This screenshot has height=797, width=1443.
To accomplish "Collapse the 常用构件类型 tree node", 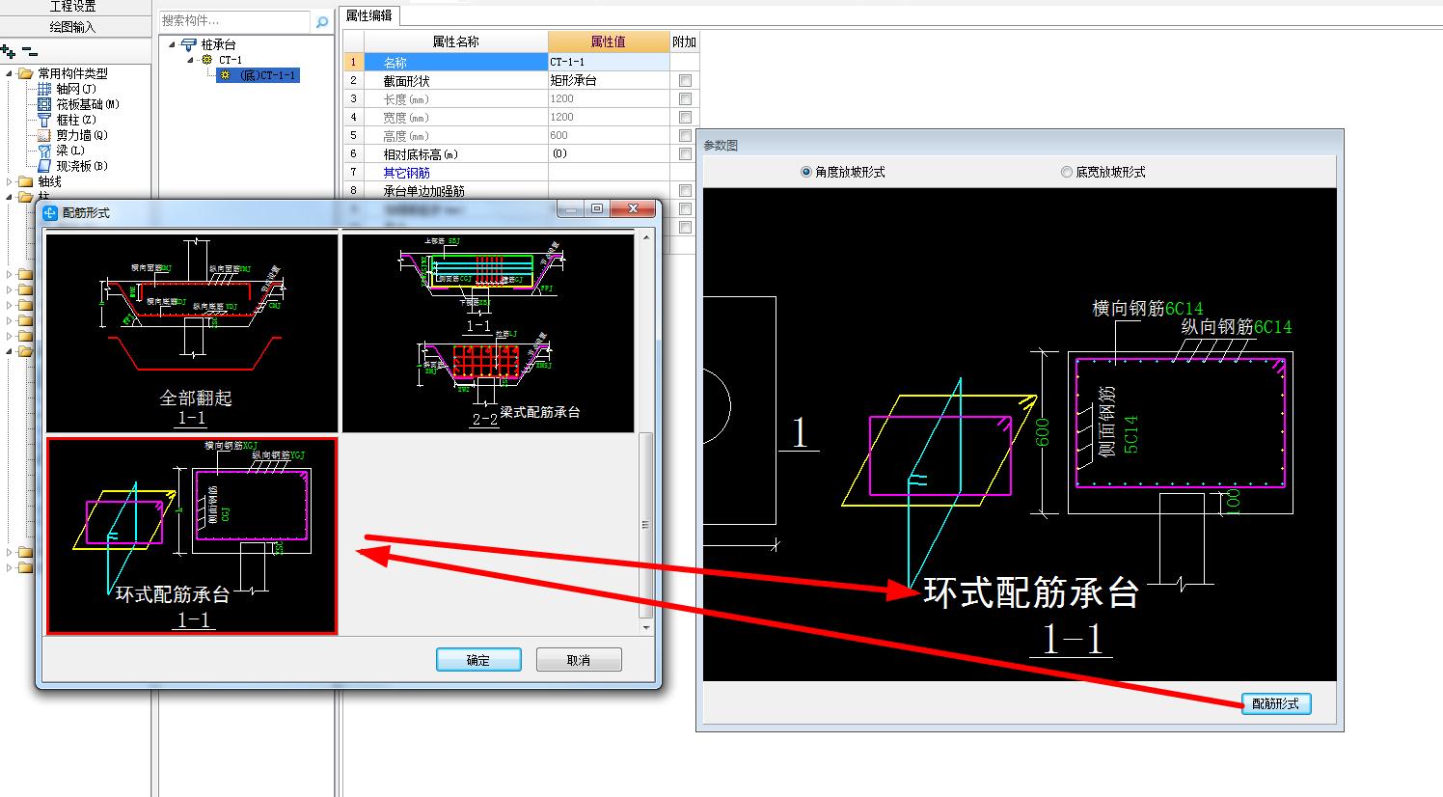I will tap(10, 73).
